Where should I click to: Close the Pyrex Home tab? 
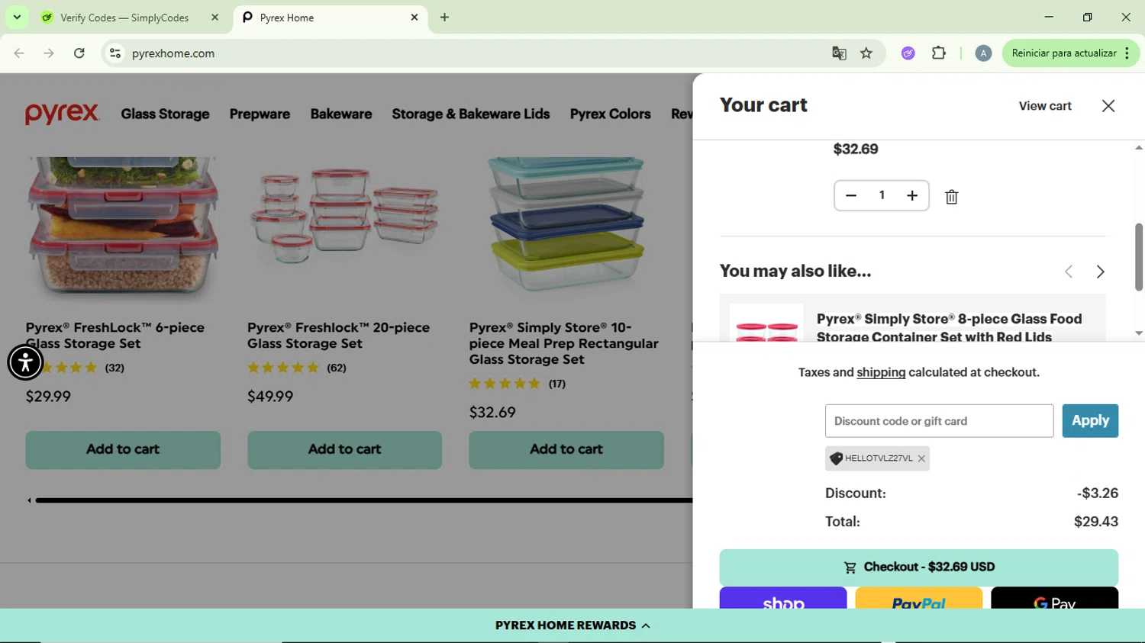[x=414, y=18]
